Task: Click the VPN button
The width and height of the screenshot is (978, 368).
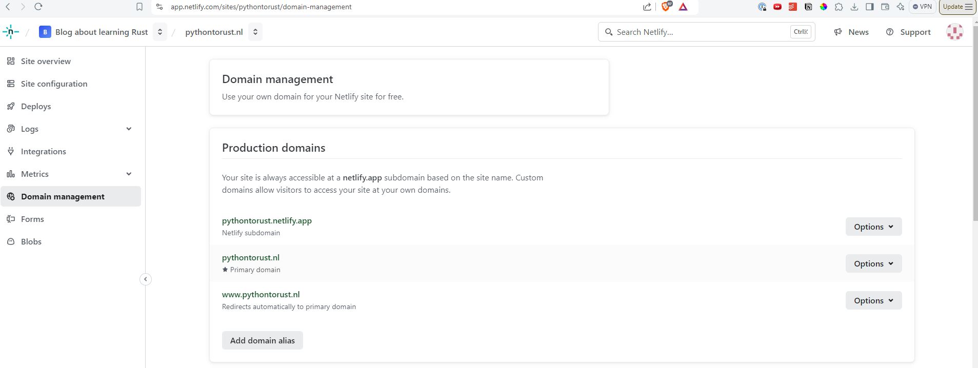Action: point(923,7)
